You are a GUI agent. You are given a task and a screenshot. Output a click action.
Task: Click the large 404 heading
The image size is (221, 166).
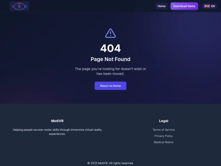(110, 48)
